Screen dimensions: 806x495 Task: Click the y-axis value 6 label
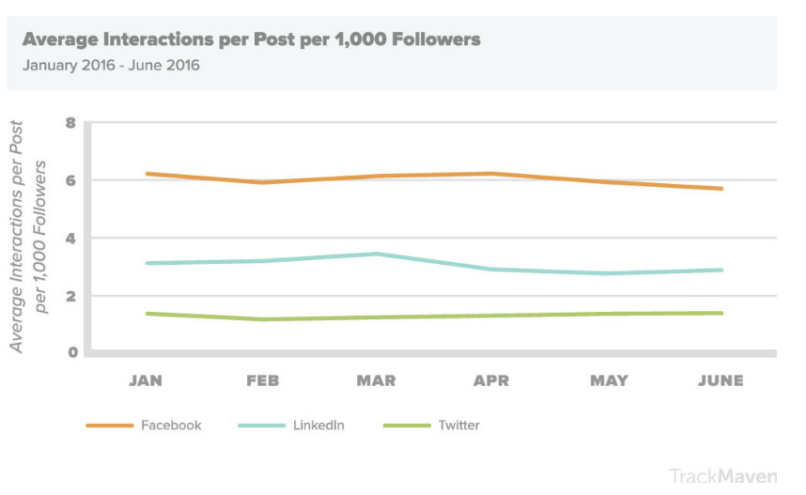point(70,180)
